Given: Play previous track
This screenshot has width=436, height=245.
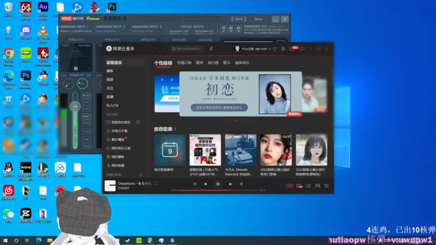Looking at the screenshot, I should point(205,184).
